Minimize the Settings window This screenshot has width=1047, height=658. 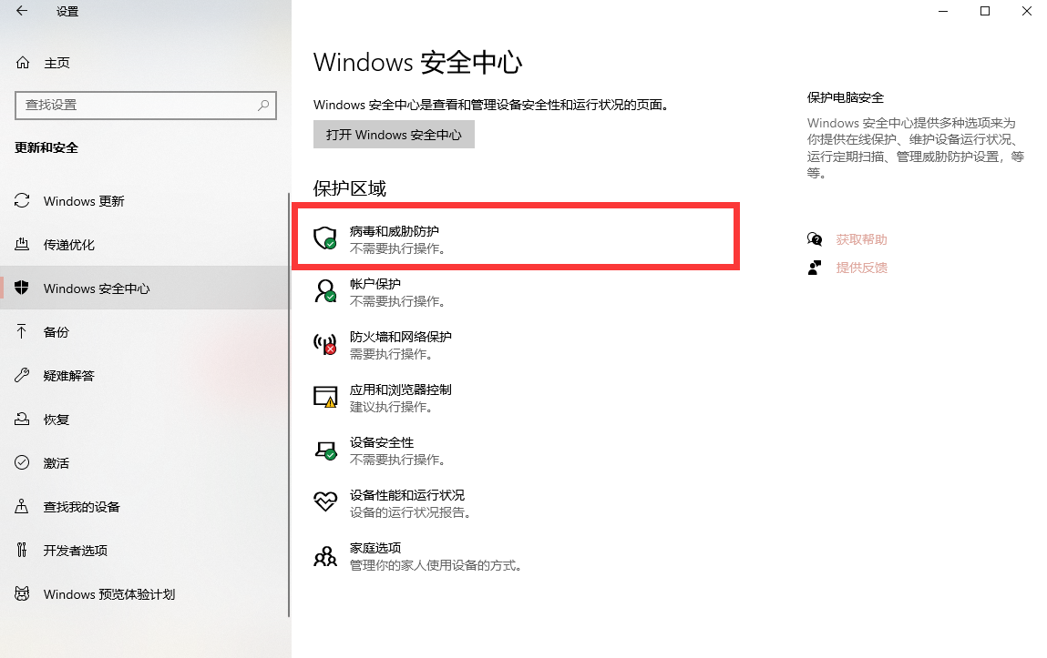coord(943,11)
